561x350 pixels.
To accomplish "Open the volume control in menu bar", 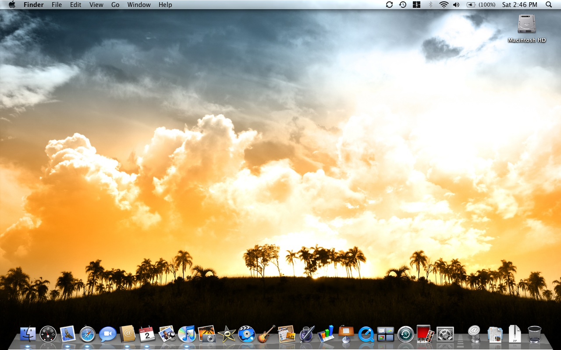I will 456,4.
